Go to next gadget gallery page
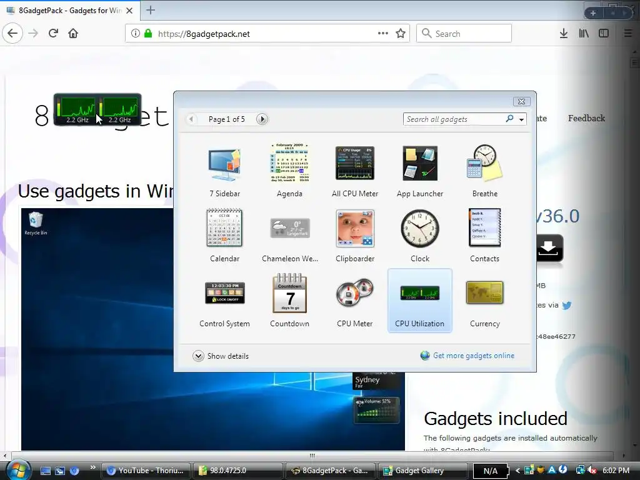Viewport: 640px width, 480px height. point(262,119)
